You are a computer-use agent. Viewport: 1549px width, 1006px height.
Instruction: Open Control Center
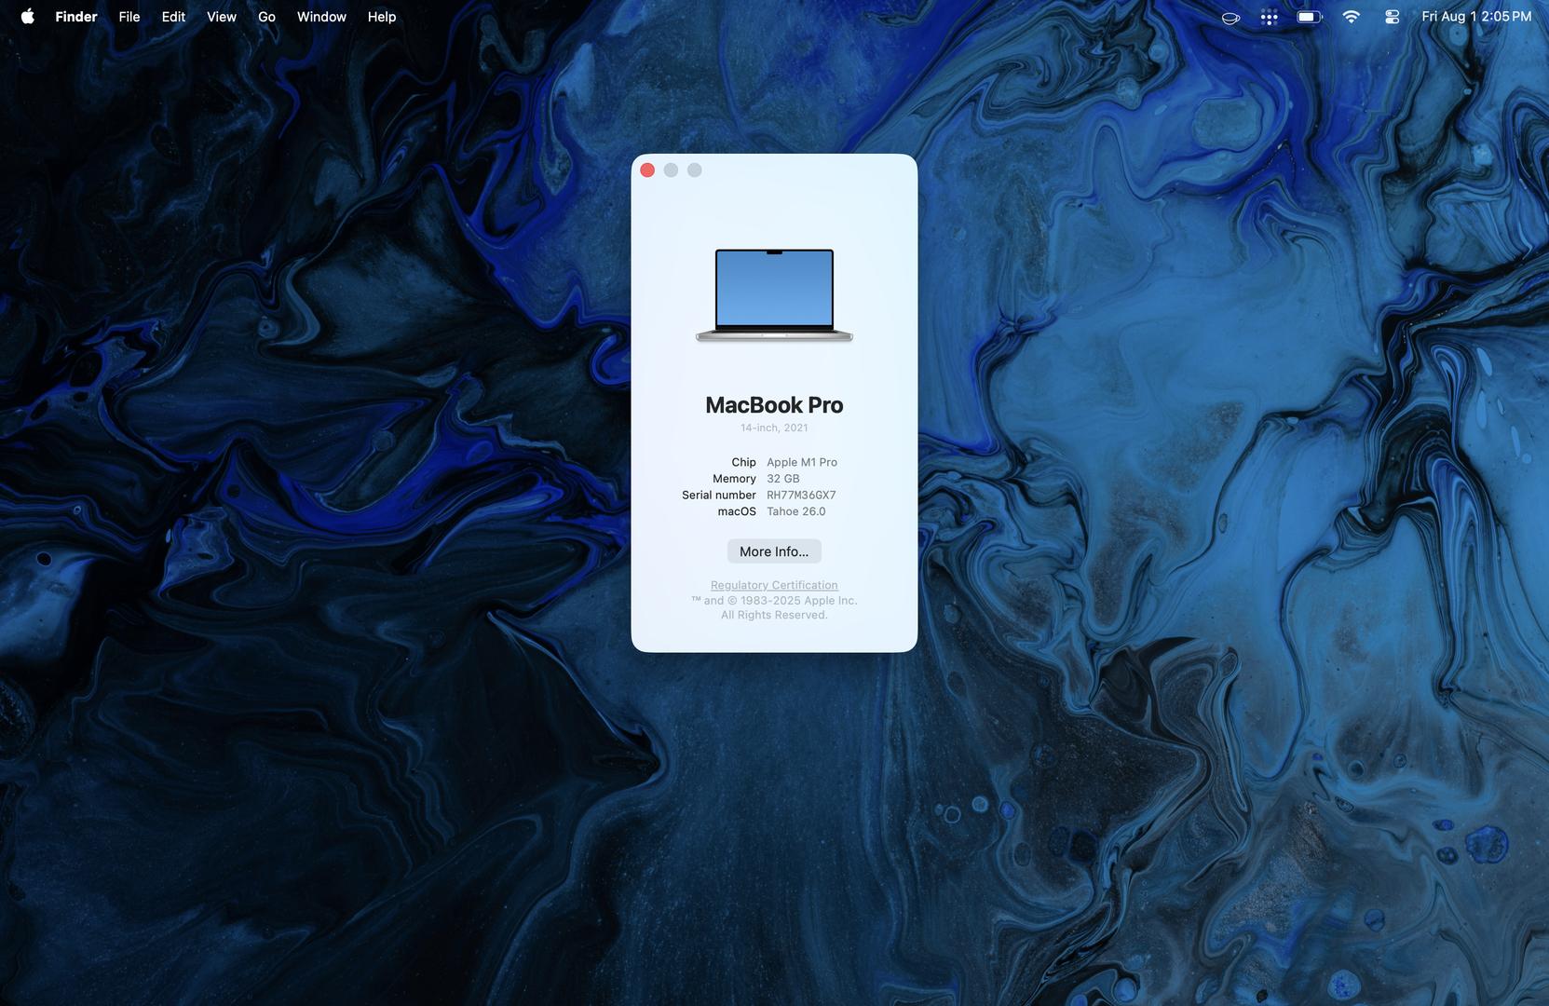(1393, 17)
